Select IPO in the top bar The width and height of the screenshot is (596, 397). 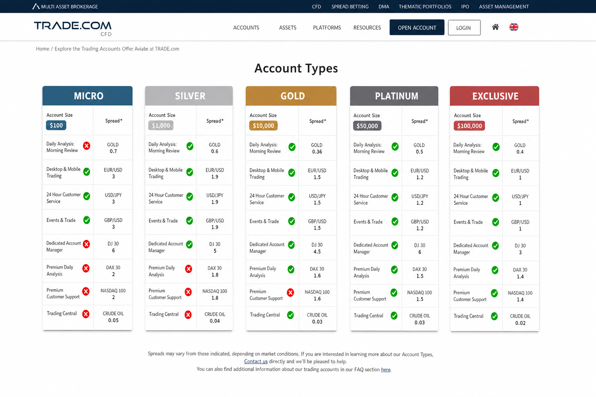pos(465,7)
